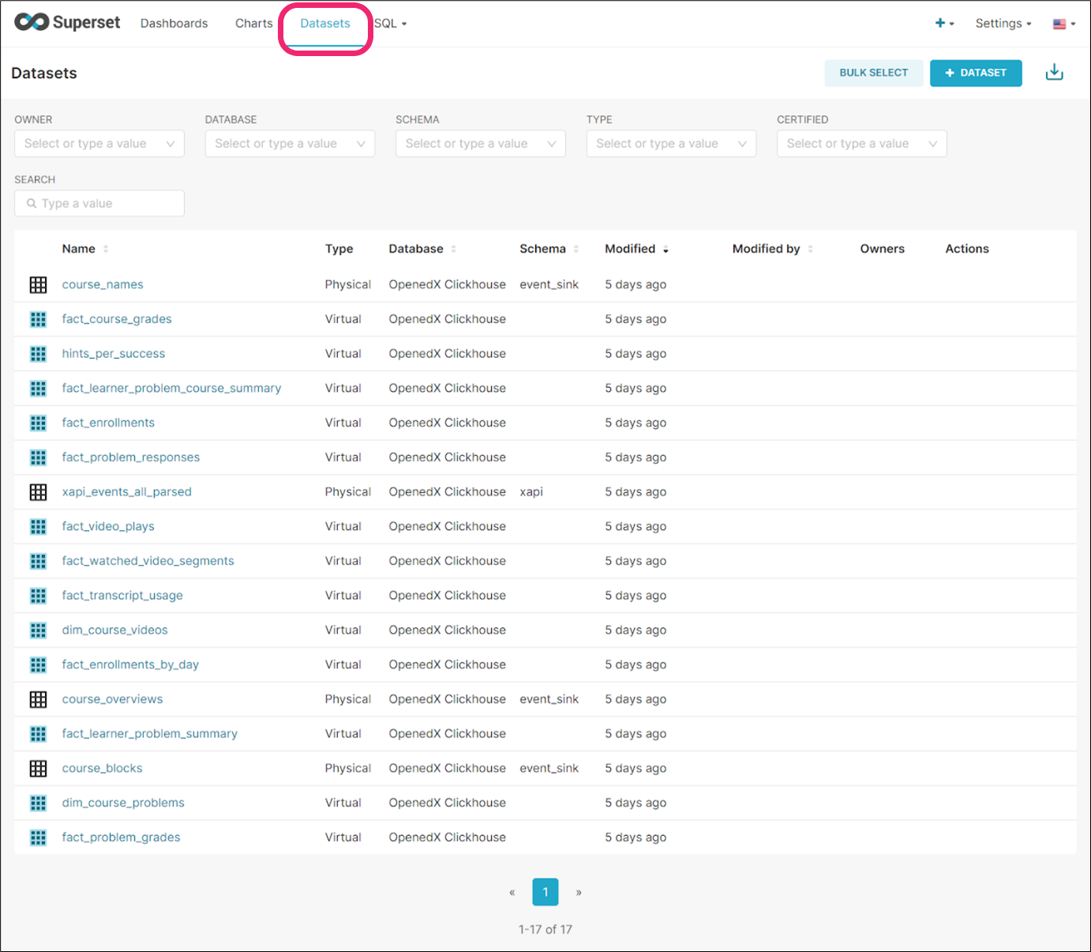The height and width of the screenshot is (952, 1091).
Task: Open the fact_problem_responses dataset link
Action: click(131, 457)
